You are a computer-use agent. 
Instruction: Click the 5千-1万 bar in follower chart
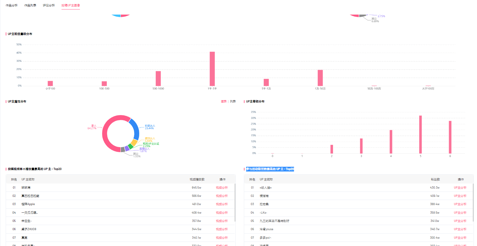coord(266,82)
